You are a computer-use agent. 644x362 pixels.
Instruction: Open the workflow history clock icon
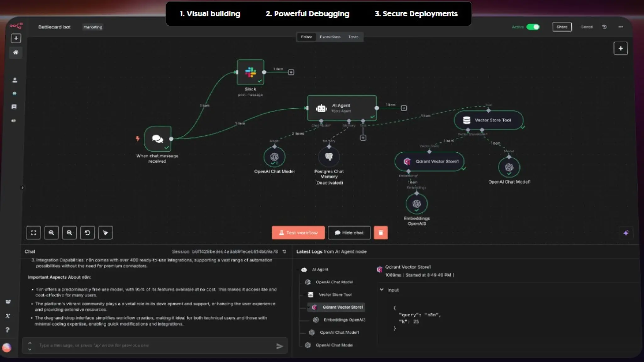[604, 27]
